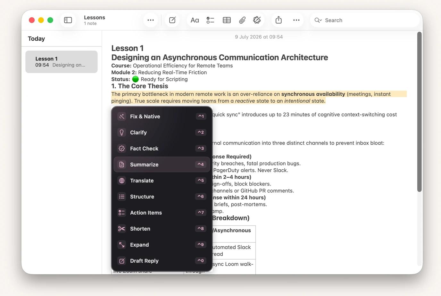Click the search magnifier icon
The width and height of the screenshot is (441, 296).
[x=318, y=20]
